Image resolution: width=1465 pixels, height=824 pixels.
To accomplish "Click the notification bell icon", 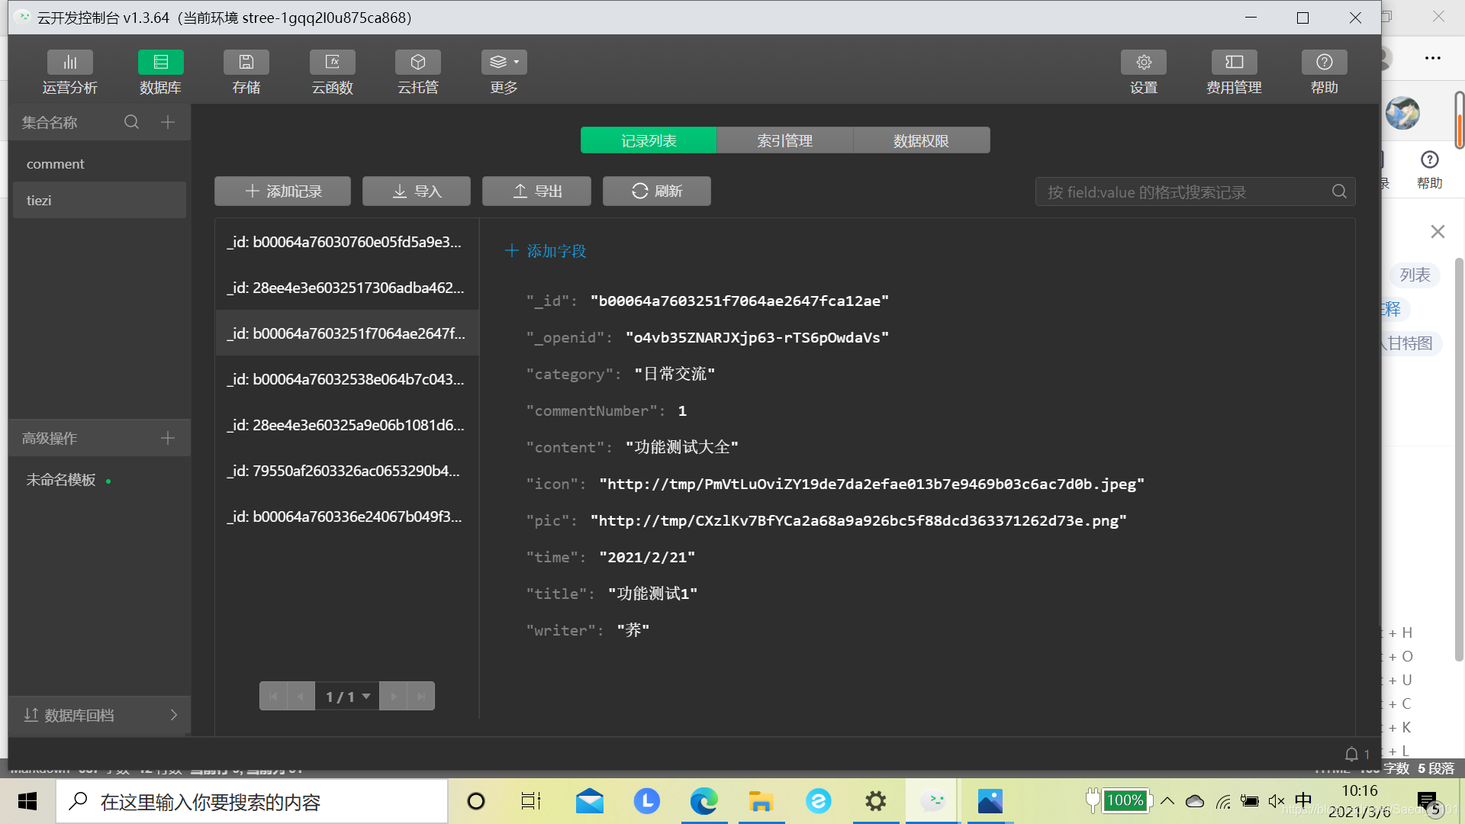I will point(1351,754).
